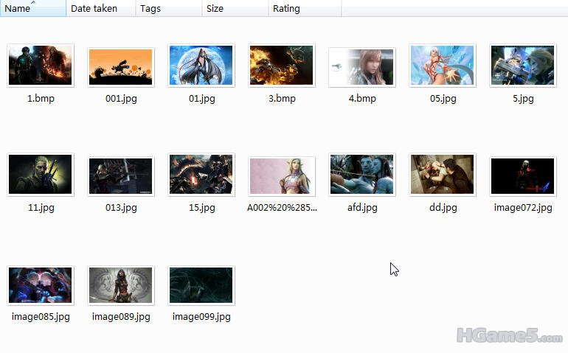Click the file name label 1.bmp

41,99
